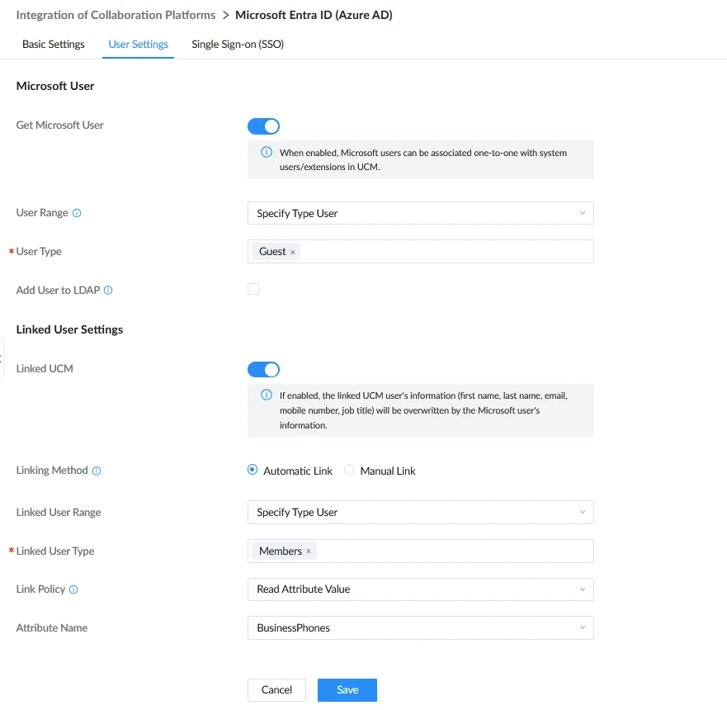This screenshot has height=710, width=727.
Task: Open the Add User to LDAP info icon
Action: click(x=108, y=291)
